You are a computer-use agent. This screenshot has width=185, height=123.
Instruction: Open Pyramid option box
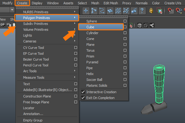coord(125,62)
